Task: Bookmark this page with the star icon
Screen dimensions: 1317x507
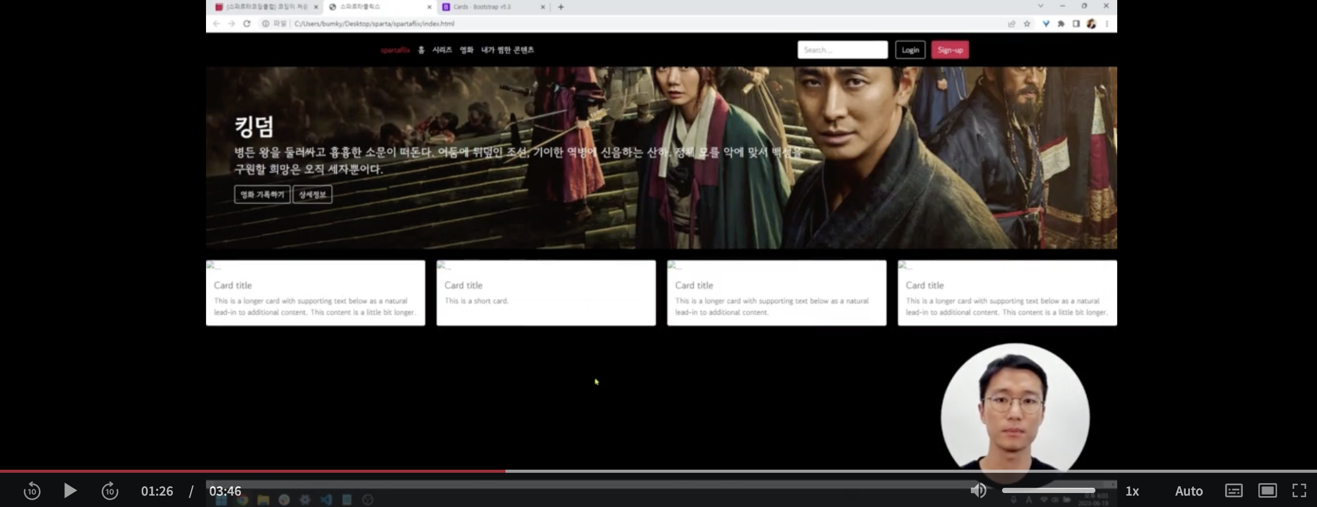Action: point(1027,23)
